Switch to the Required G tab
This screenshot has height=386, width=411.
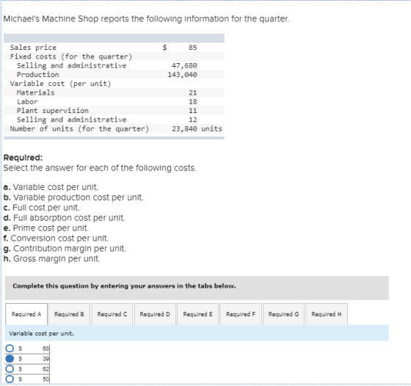[283, 314]
